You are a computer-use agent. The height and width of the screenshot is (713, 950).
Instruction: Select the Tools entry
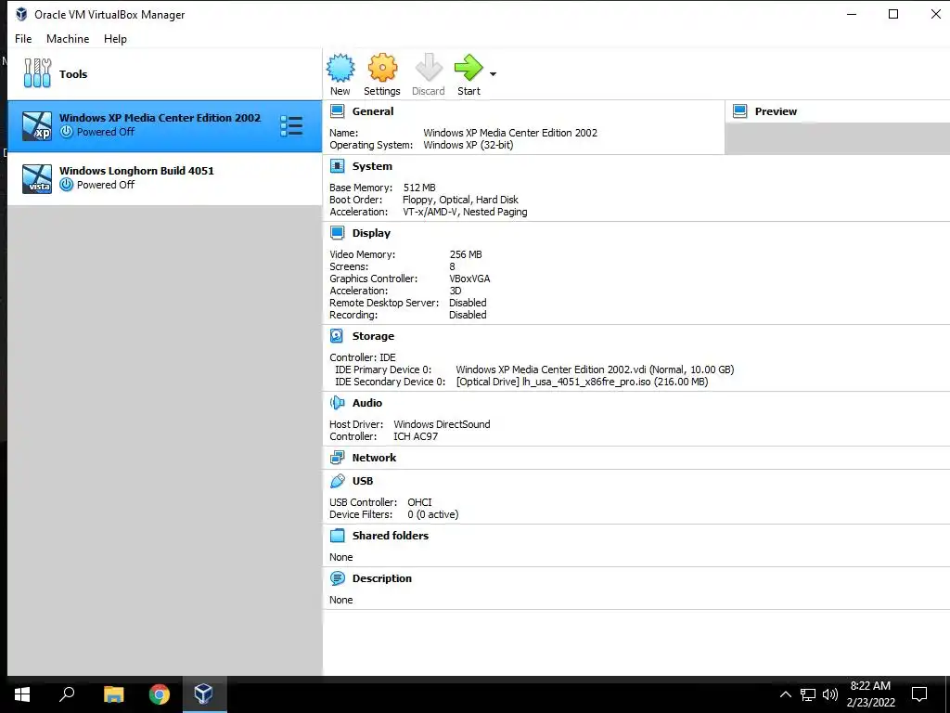(165, 74)
